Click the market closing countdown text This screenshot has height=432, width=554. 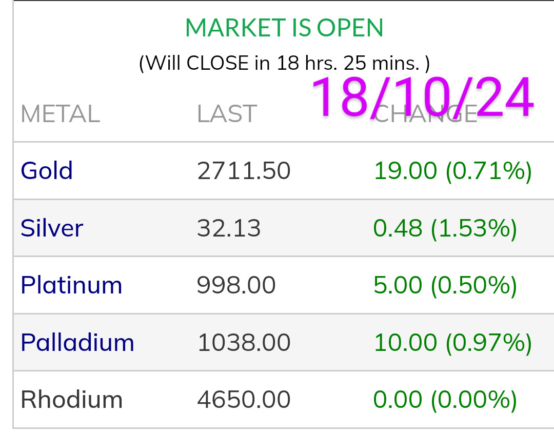pyautogui.click(x=284, y=63)
